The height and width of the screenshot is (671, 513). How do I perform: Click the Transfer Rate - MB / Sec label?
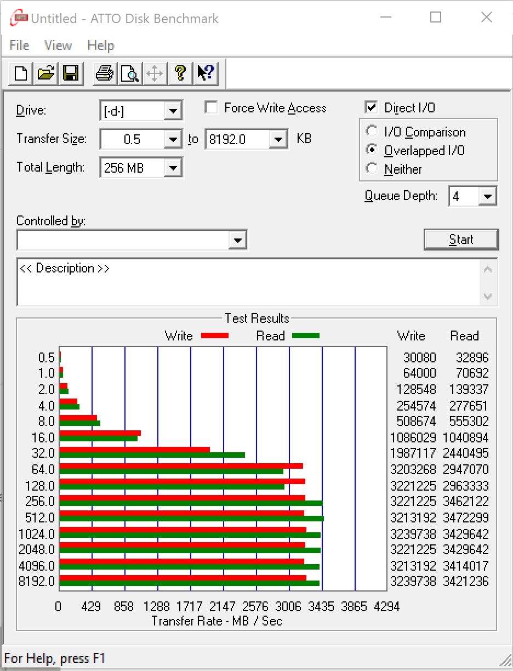coord(217,621)
